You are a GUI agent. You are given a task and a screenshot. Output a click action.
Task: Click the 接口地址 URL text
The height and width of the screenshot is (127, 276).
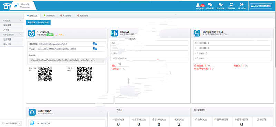click(53, 44)
